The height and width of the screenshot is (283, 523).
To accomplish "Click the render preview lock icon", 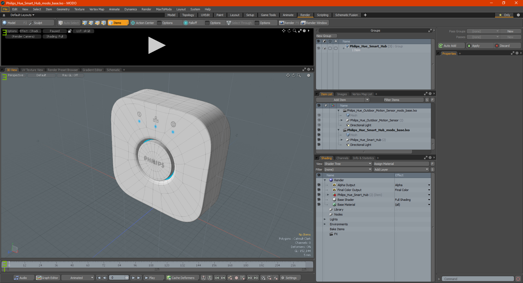I will click(70, 31).
